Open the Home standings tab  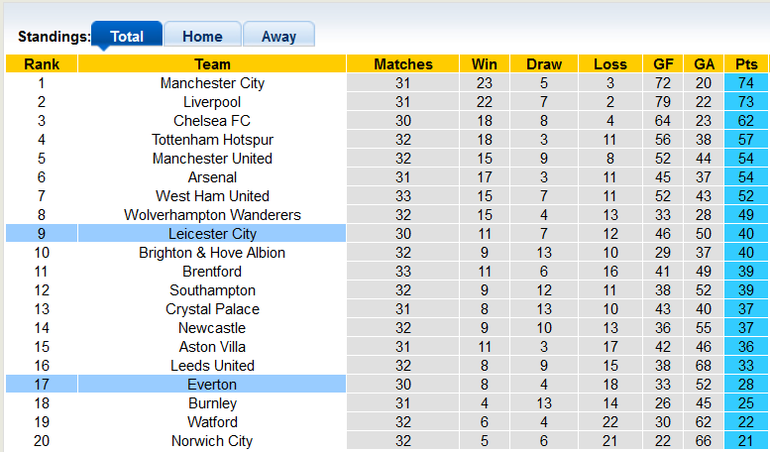202,37
